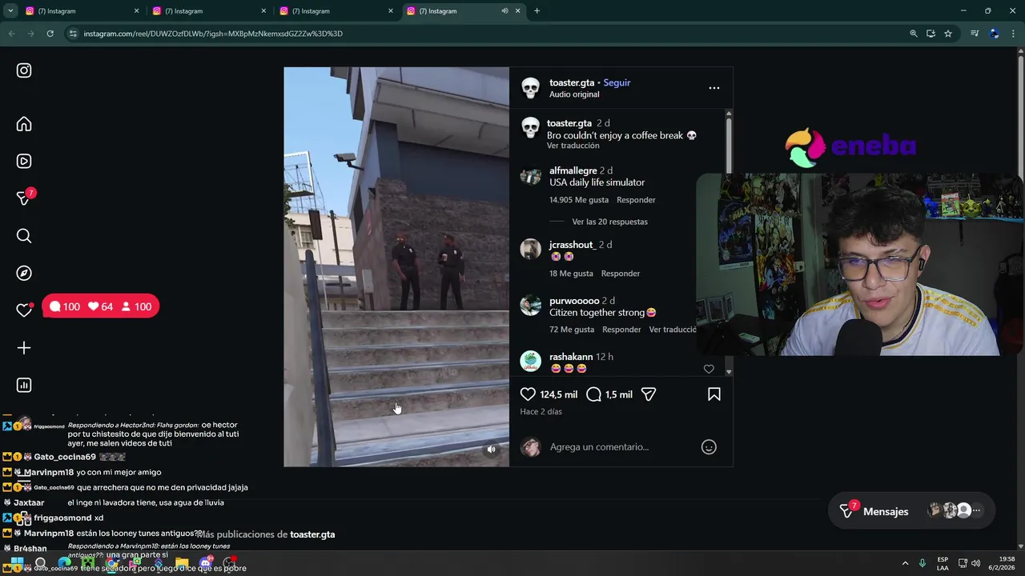The height and width of the screenshot is (576, 1025).
Task: Open alfmallegre's profile avatar
Action: (x=530, y=176)
